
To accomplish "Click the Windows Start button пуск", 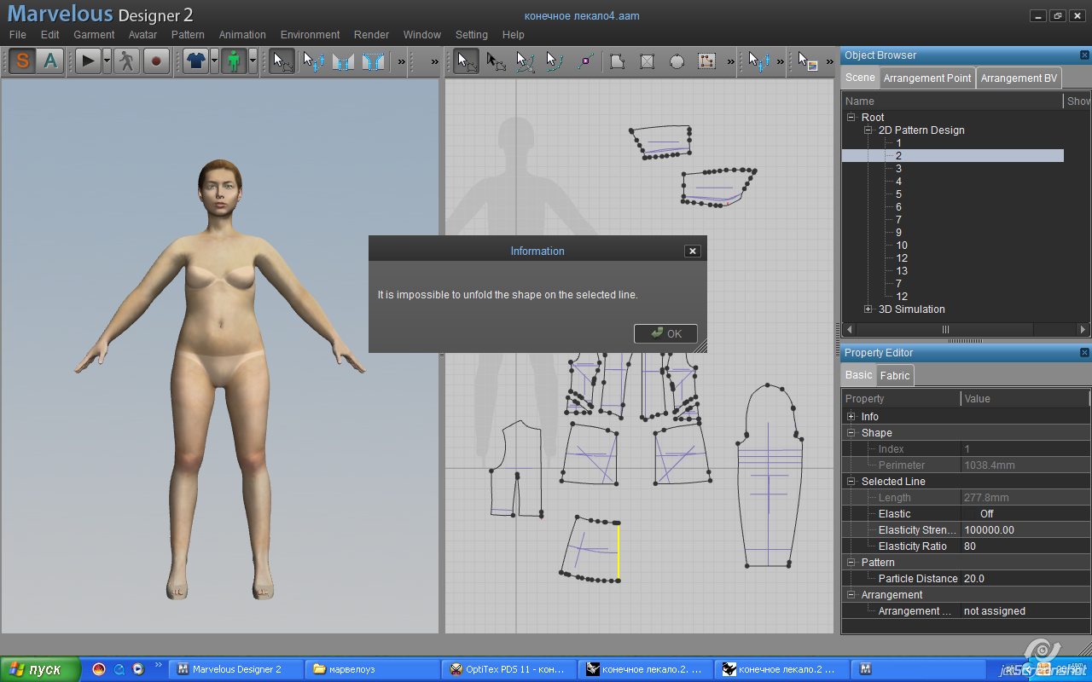I will (x=40, y=669).
